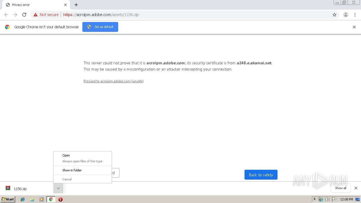This screenshot has height=203, width=361.
Task: Click the partially hidden Advanced button
Action: pos(116,173)
